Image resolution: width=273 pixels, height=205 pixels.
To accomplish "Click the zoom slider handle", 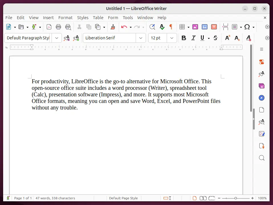I will coord(236,198).
